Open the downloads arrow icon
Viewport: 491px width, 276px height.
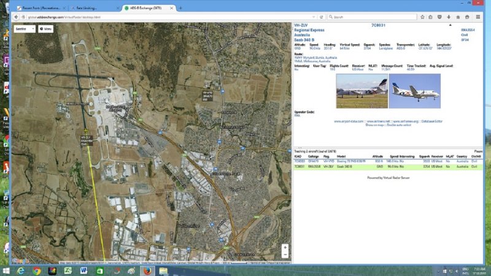pos(449,17)
